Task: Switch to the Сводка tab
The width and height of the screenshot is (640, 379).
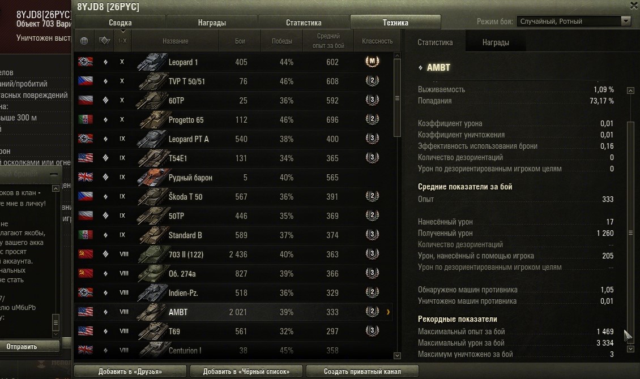Action: coord(120,23)
